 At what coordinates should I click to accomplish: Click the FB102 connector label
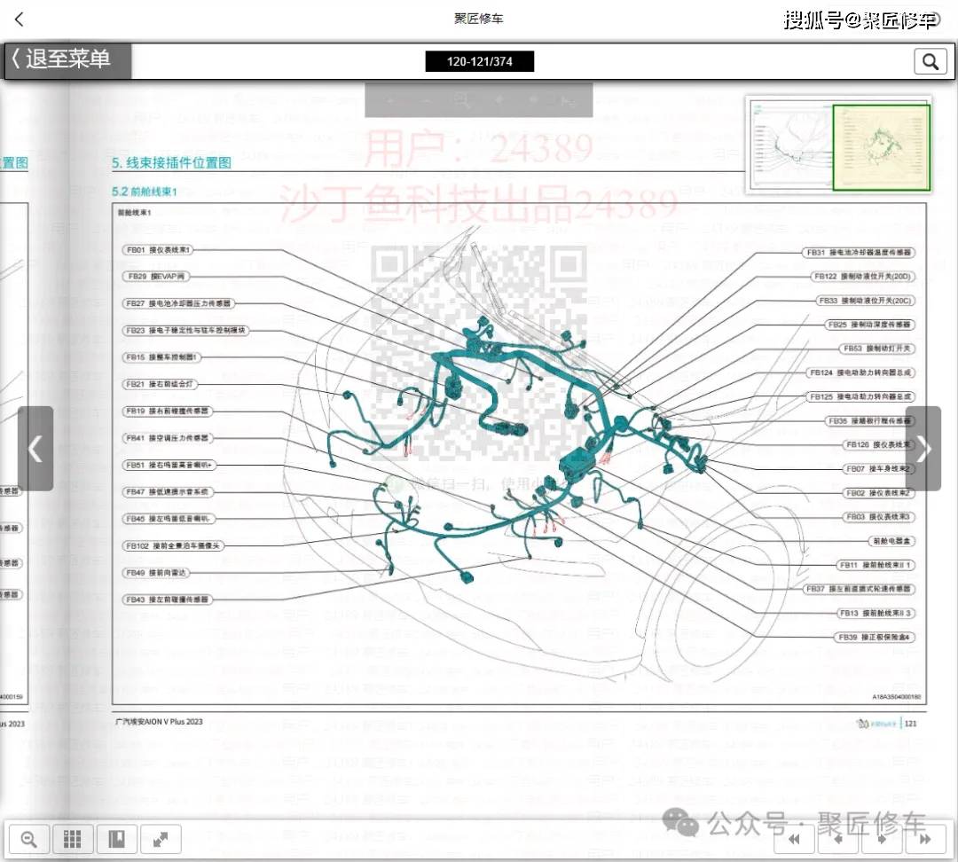point(173,545)
